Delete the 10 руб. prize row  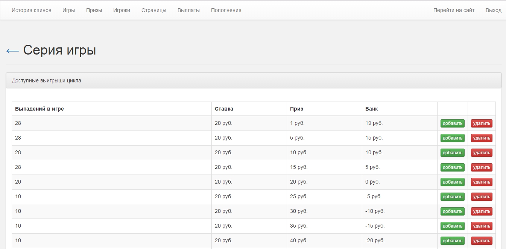coord(482,153)
